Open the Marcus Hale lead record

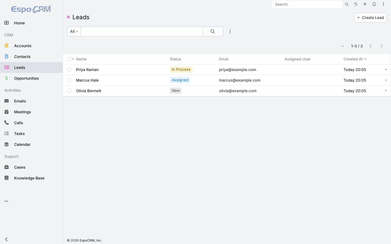coord(87,80)
